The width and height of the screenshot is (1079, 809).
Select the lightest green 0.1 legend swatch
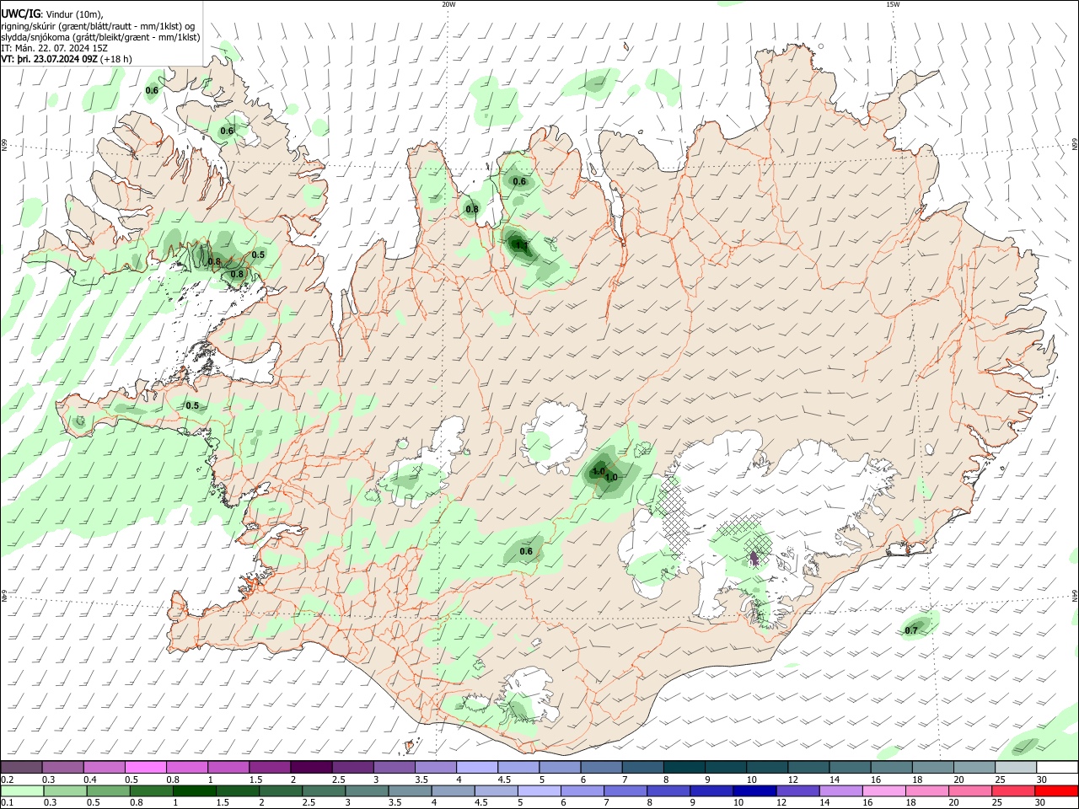(21, 790)
